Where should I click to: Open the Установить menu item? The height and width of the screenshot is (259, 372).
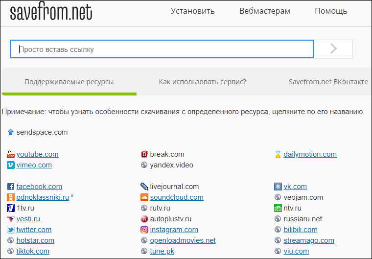[x=193, y=11]
